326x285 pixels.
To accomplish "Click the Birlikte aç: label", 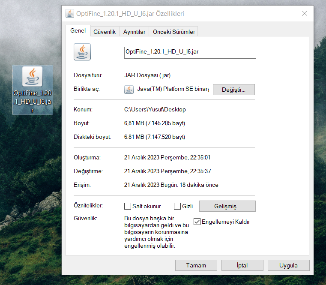I will tap(87, 89).
